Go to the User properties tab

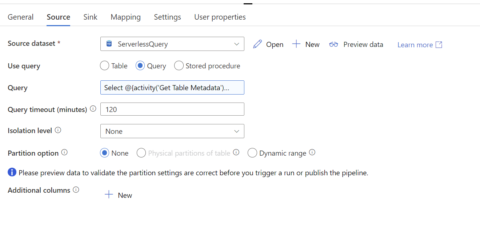click(x=220, y=17)
